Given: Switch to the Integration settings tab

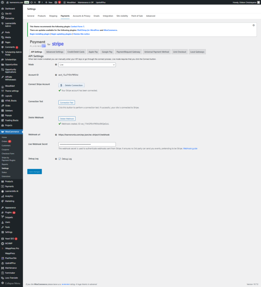Looking at the screenshot, I should (x=108, y=16).
